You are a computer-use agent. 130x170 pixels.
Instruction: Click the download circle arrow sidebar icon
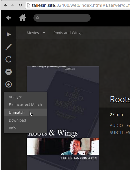click(9, 84)
